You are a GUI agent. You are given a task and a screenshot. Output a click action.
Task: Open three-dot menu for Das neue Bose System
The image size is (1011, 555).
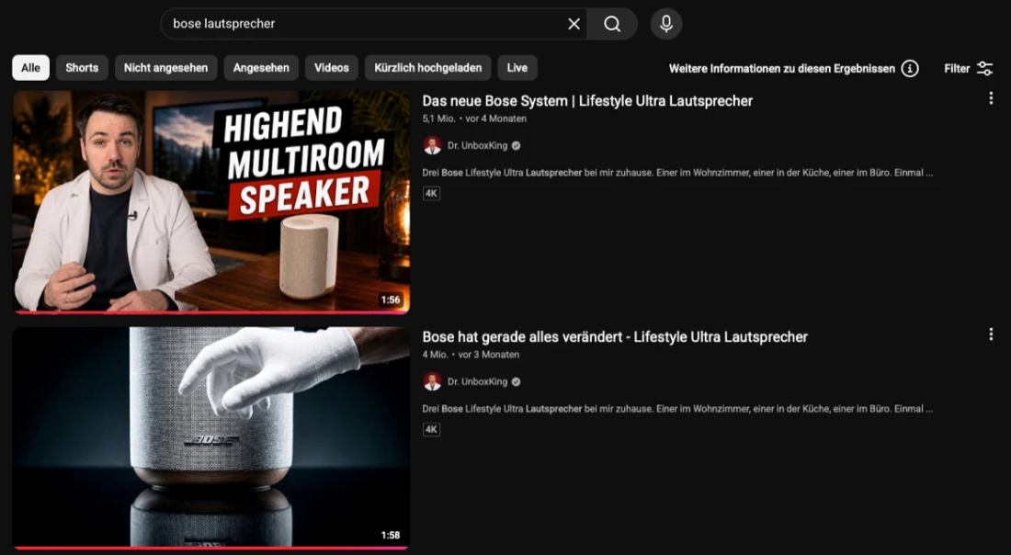point(991,98)
